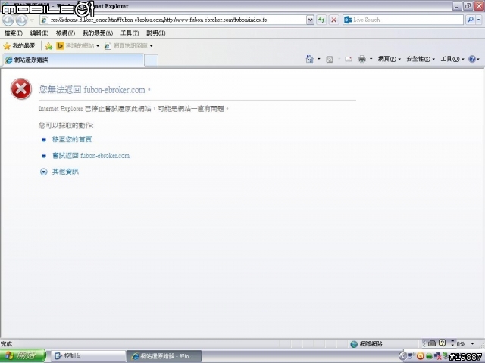Click the Forward navigation arrow button

[21, 20]
